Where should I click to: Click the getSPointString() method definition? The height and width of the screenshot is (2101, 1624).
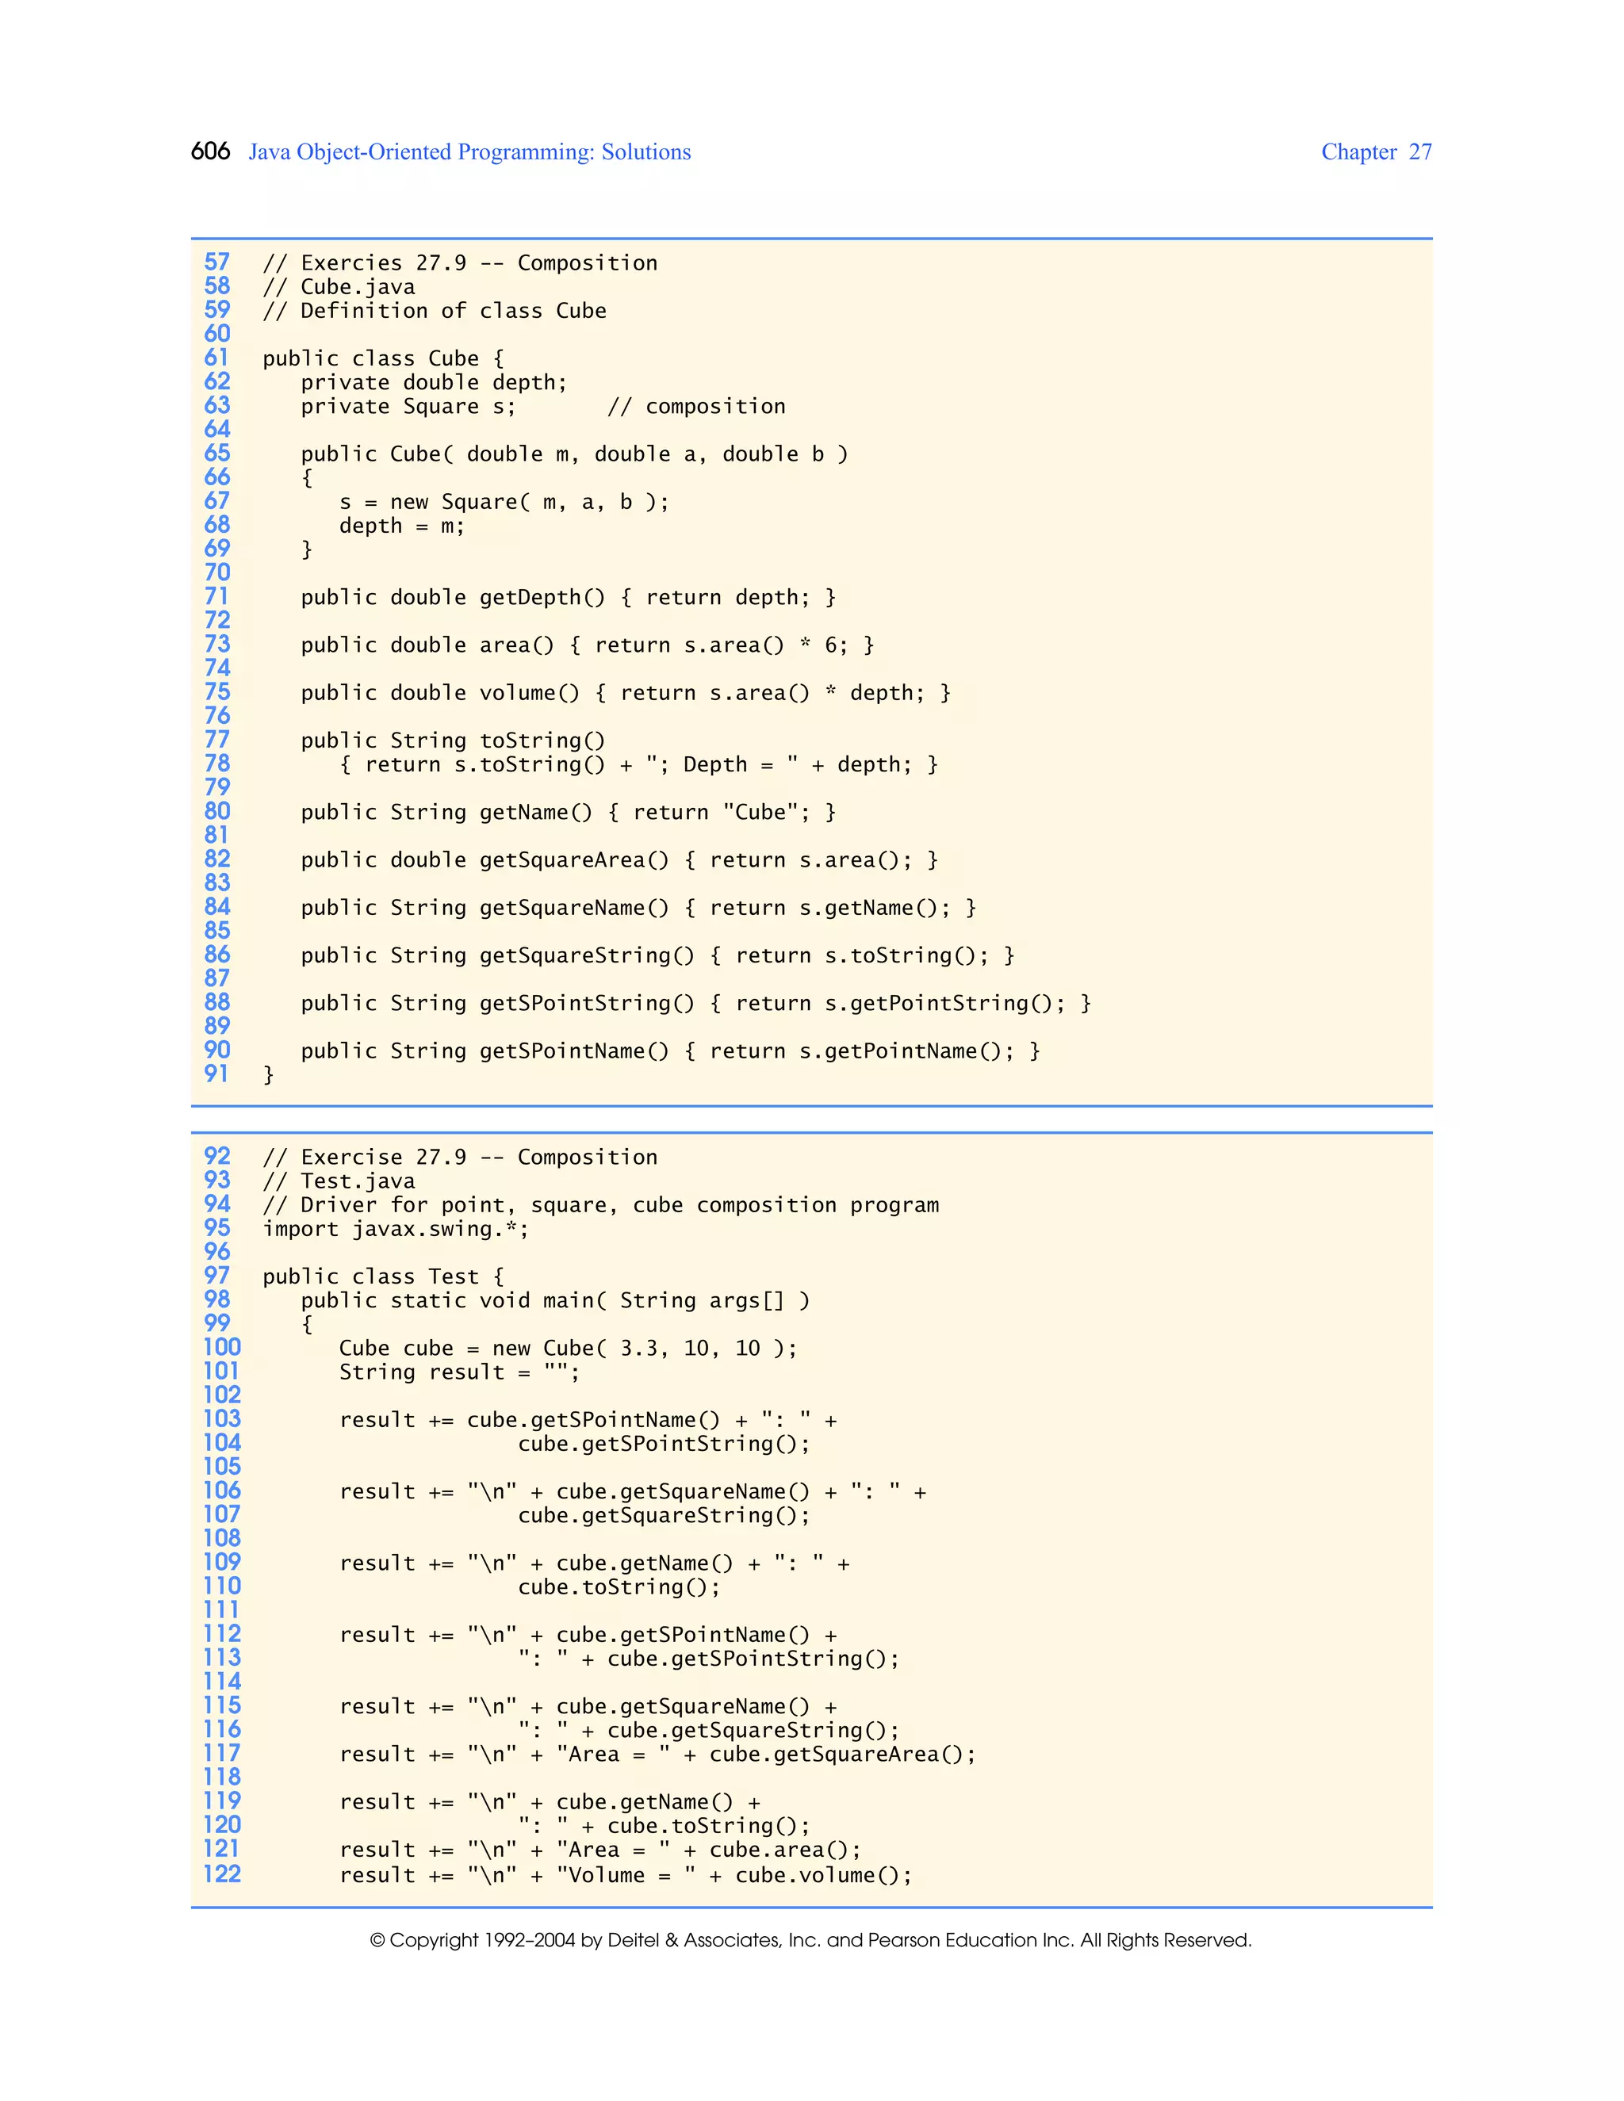(696, 1004)
